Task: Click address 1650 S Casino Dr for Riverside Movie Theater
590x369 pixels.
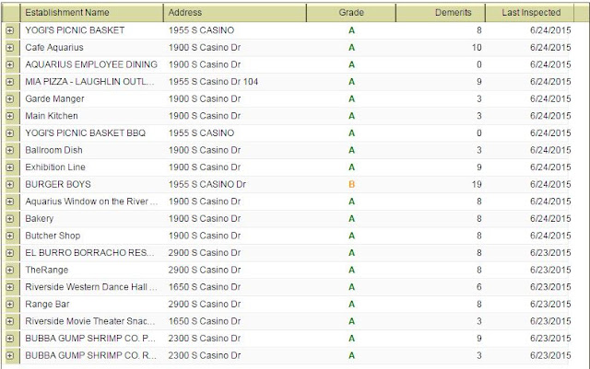Action: [x=205, y=321]
